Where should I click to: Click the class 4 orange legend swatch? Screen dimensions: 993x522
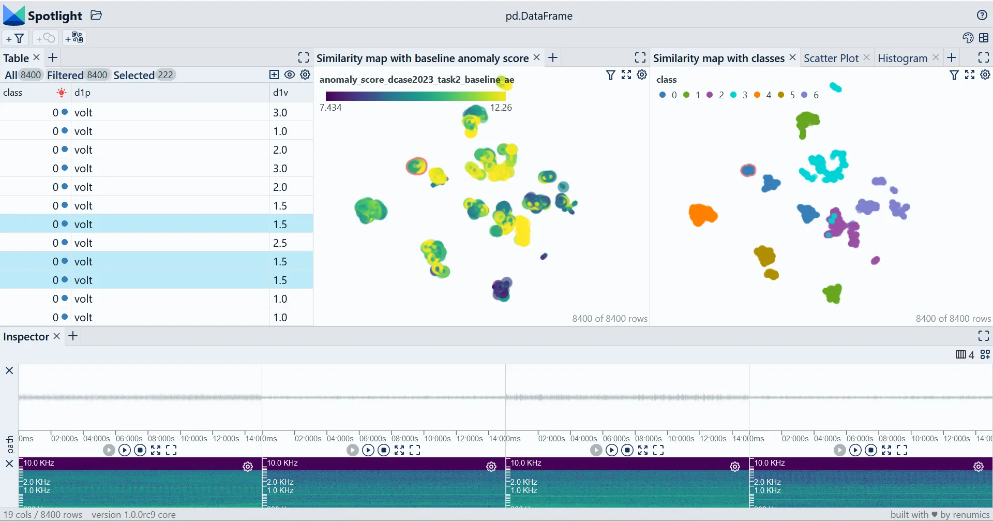point(757,95)
